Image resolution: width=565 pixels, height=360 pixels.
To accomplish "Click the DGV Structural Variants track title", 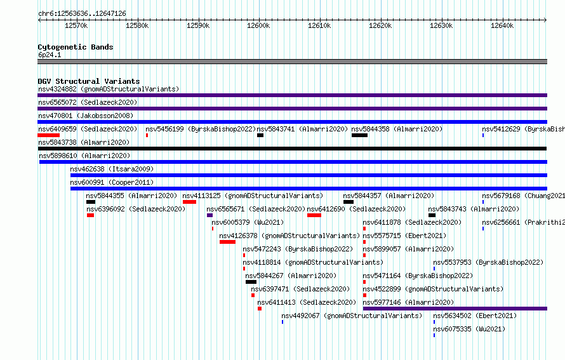I will [x=89, y=81].
